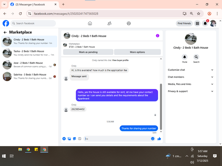Image resolution: width=222 pixels, height=166 pixels.
Task: Reload the browser page
Action: coord(20,14)
